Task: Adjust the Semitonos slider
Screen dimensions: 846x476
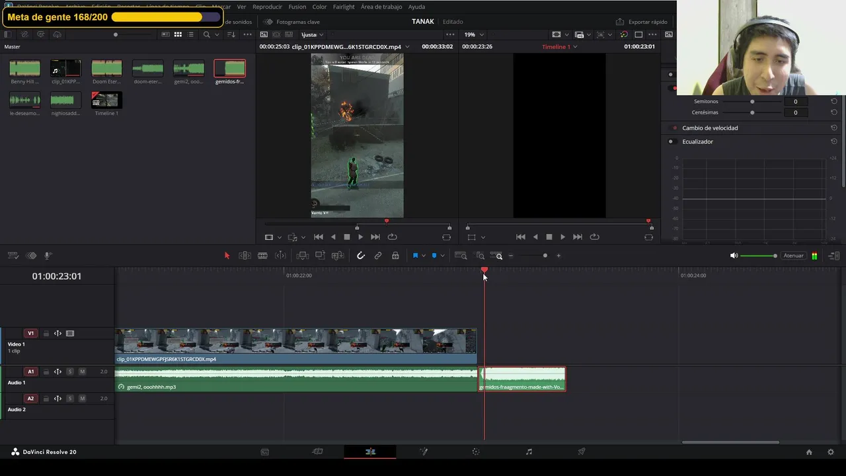Action: 752,102
